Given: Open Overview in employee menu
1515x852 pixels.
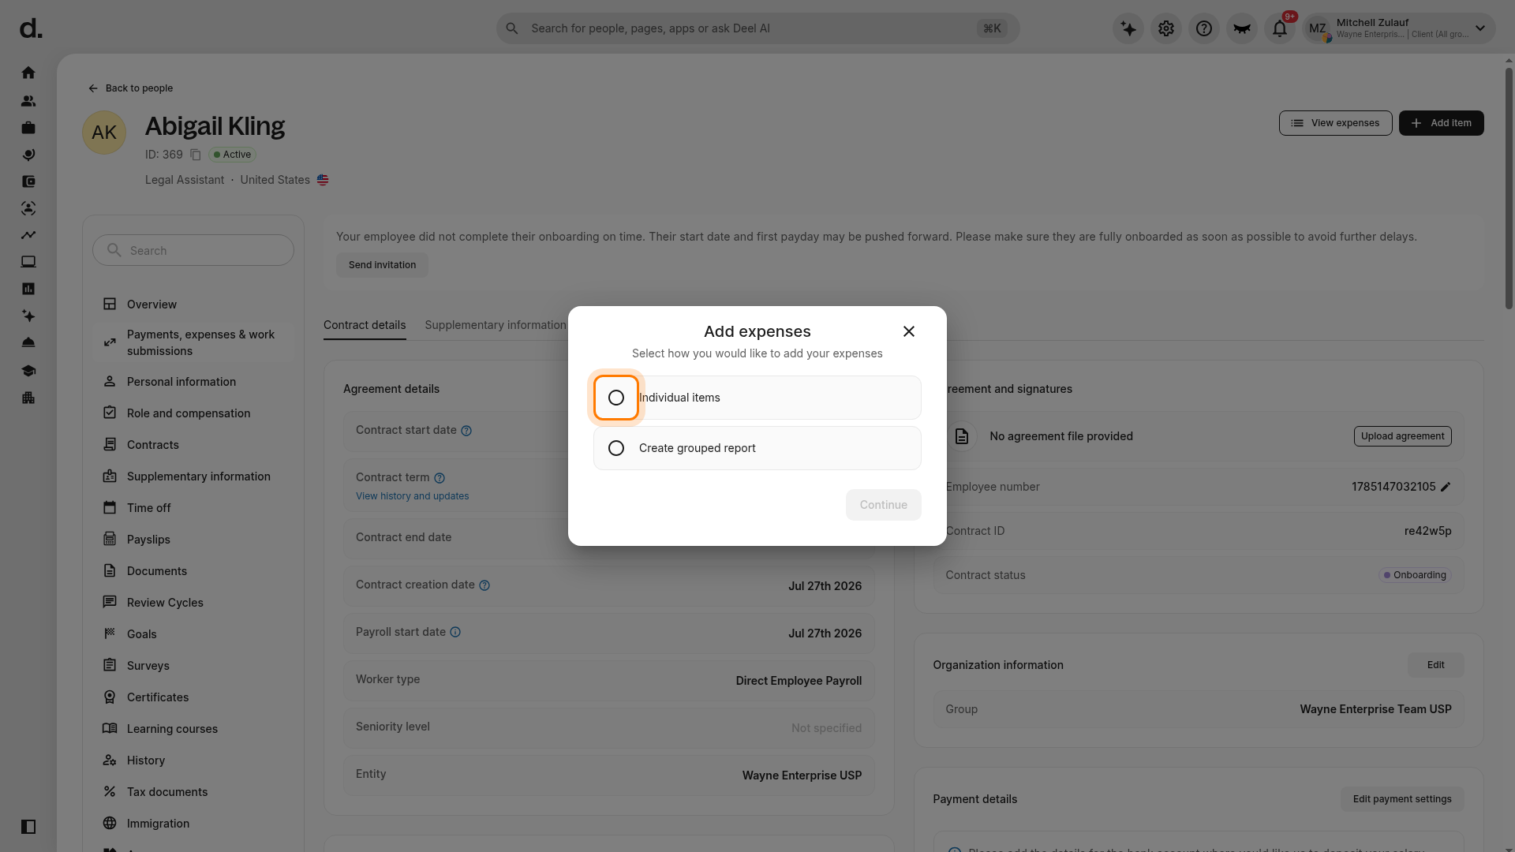Looking at the screenshot, I should click(193, 305).
